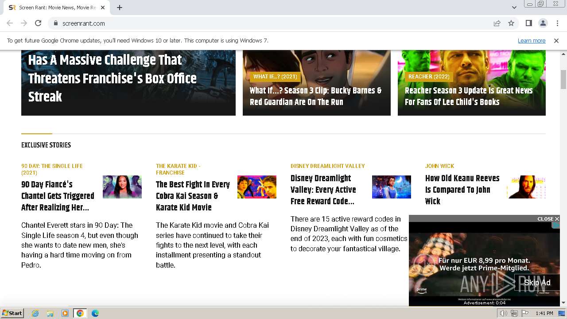The height and width of the screenshot is (319, 567).
Task: Launch Internet Explorer from taskbar
Action: click(35, 313)
